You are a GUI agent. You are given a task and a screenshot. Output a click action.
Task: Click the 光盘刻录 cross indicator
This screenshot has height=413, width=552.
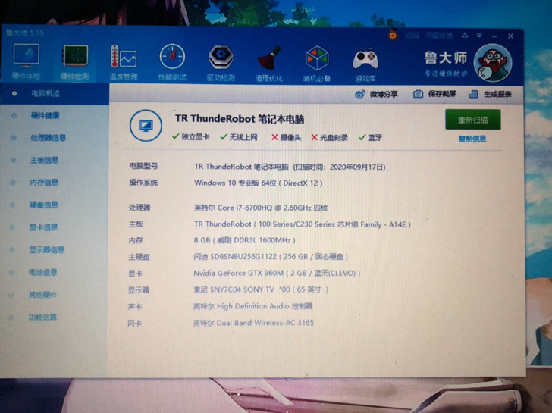click(x=330, y=138)
